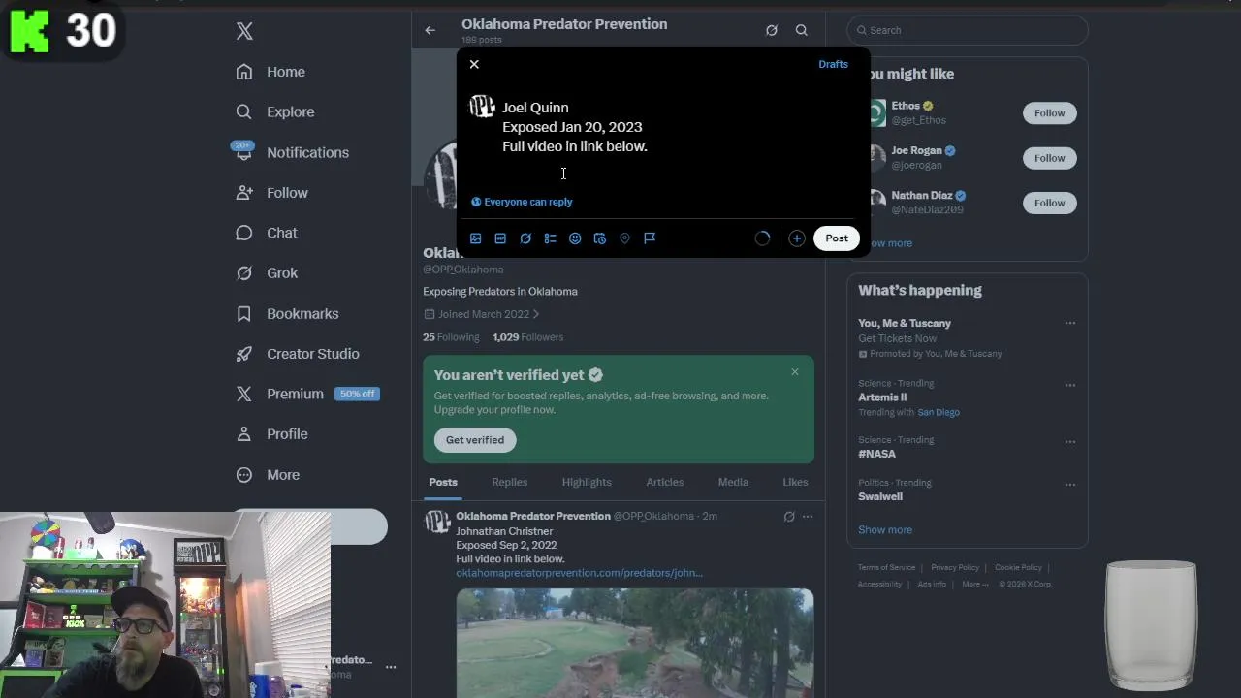Switch to the Likes tab
Viewport: 1241px width, 698px height.
(x=795, y=482)
